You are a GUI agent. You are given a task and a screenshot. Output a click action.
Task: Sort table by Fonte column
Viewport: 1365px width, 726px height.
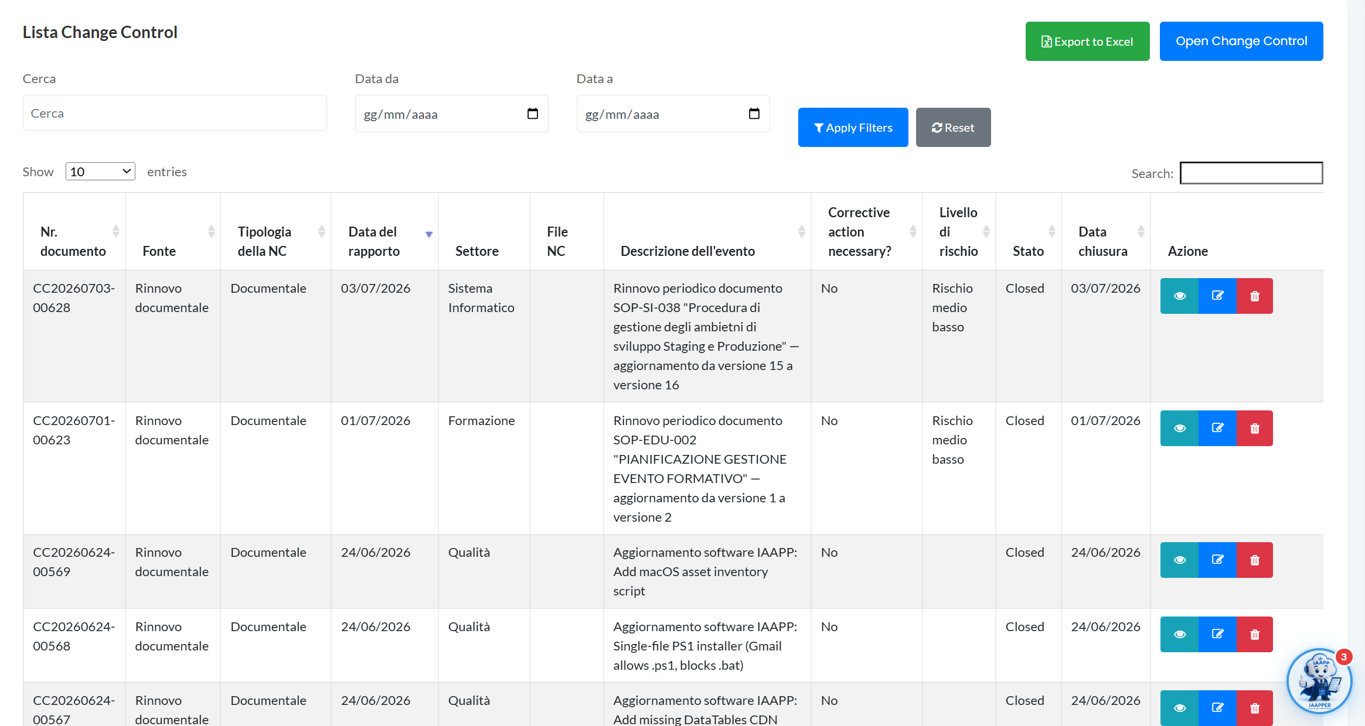173,231
